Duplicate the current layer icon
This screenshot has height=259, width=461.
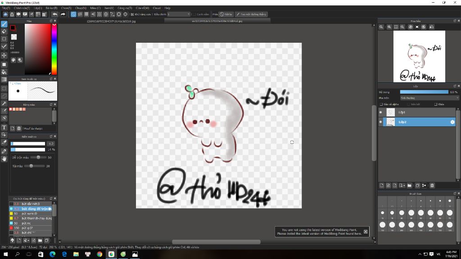pyautogui.click(x=417, y=185)
